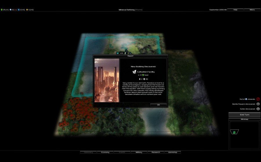
Task: Click the End Turn button
Action: click(x=244, y=115)
